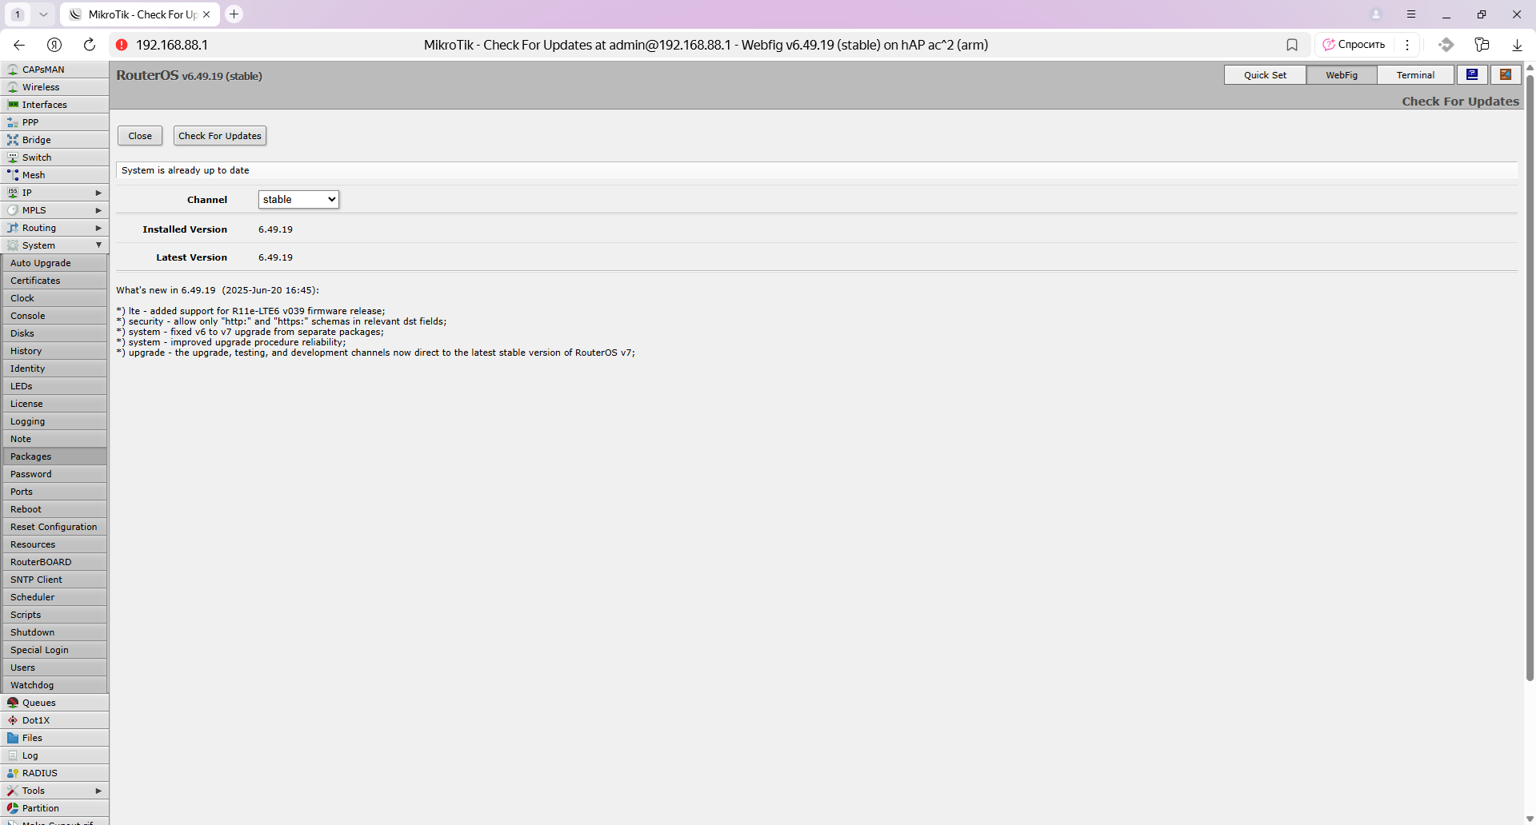The image size is (1536, 825).
Task: Open RouterBOARD under System
Action: point(54,562)
